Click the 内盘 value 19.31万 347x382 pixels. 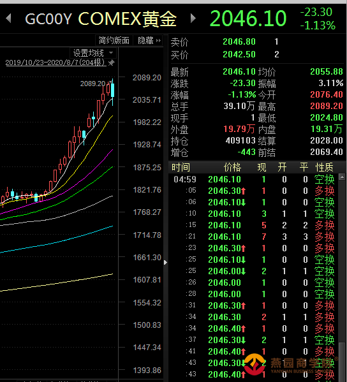pyautogui.click(x=327, y=129)
